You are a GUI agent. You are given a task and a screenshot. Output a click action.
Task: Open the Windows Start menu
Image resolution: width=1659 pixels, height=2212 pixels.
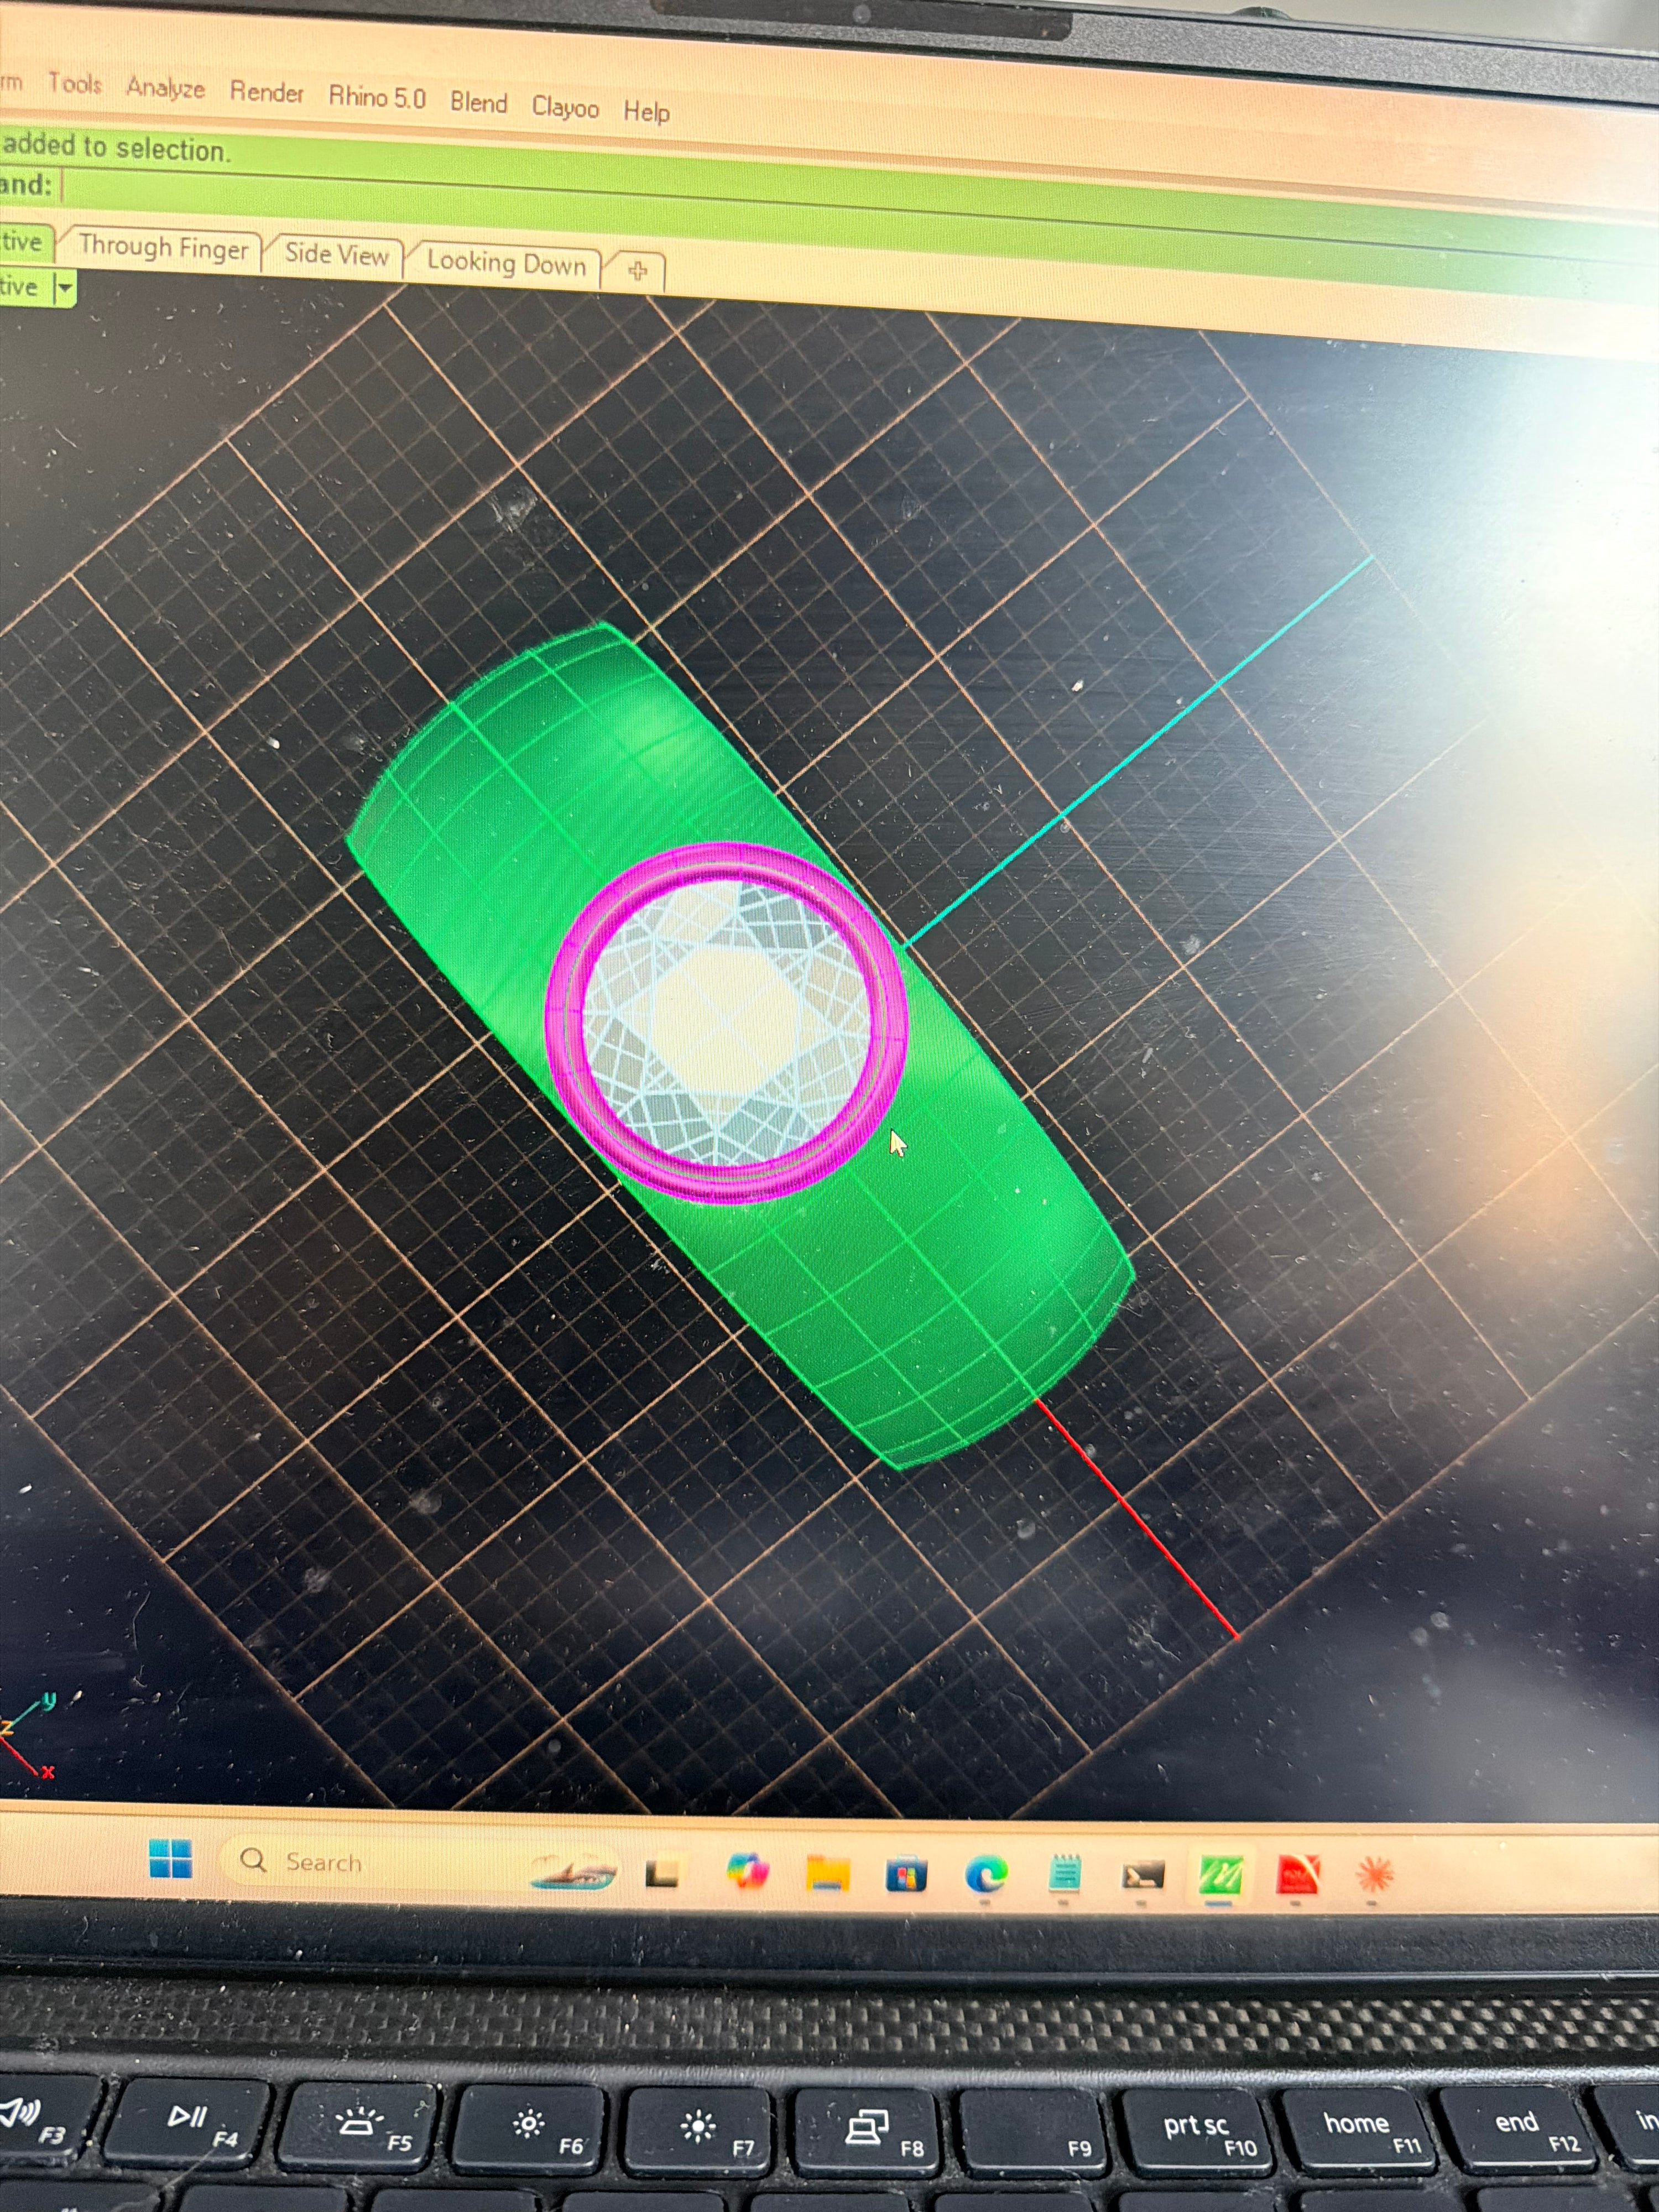(170, 1860)
